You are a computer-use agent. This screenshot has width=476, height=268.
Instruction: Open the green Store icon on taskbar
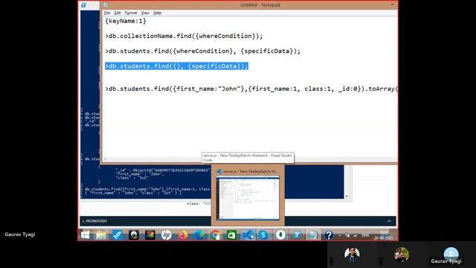coord(231,235)
